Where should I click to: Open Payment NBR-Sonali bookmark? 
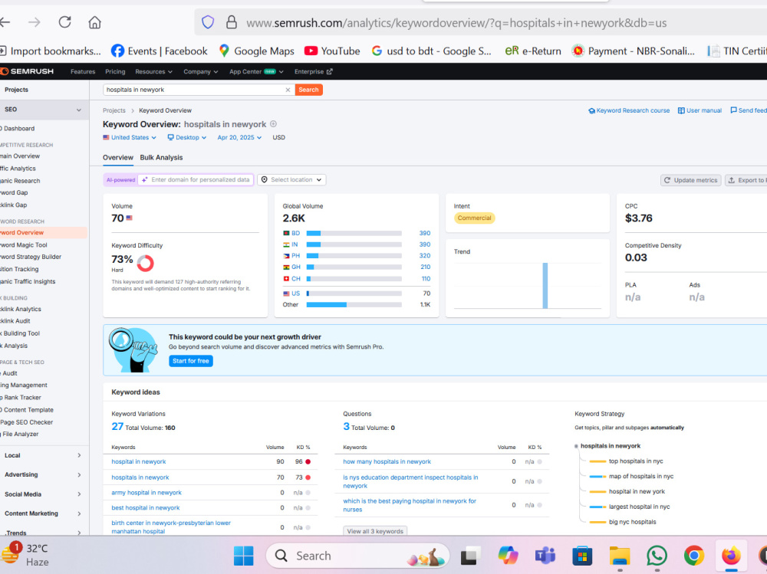tap(634, 51)
